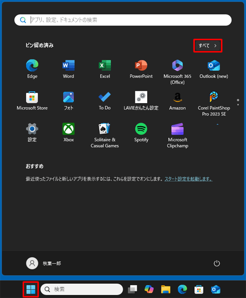Screen dimensions: 246x298
Task: Open Edge from the taskbar
Action: [182, 289]
